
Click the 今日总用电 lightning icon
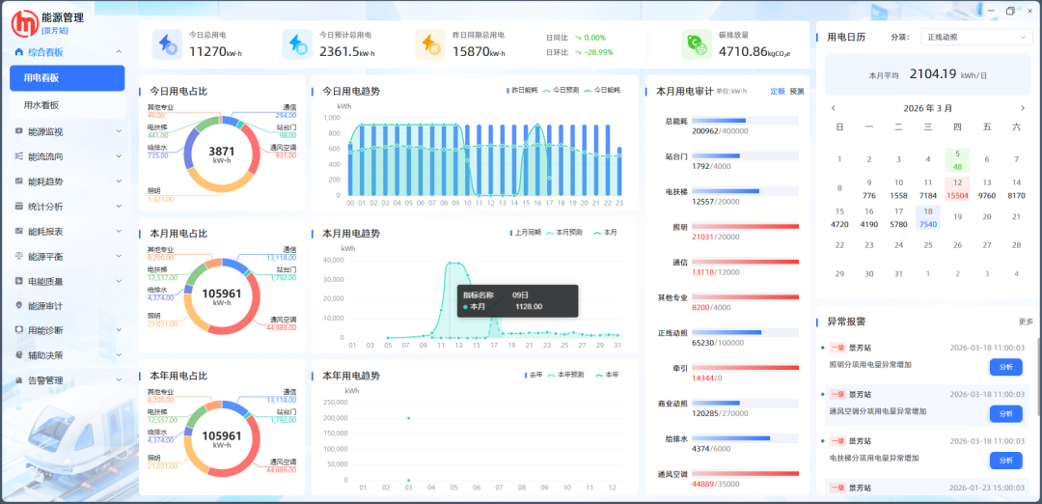pos(168,44)
